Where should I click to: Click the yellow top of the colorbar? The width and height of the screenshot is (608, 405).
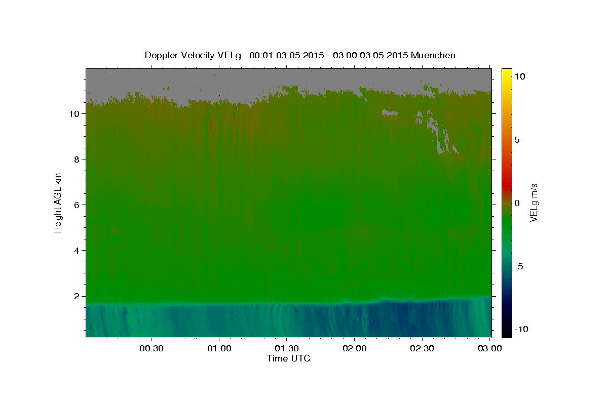(x=507, y=73)
